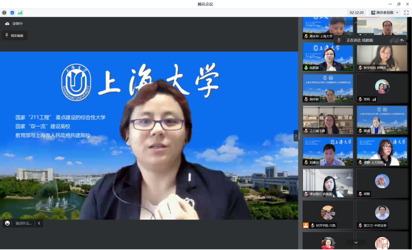
Task: Select 谭静-上大经院's video thumbnail
Action: [382, 151]
